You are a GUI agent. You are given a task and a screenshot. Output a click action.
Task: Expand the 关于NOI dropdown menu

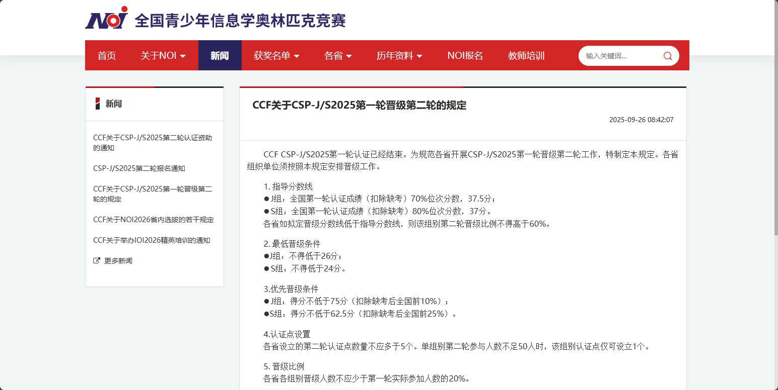point(163,56)
